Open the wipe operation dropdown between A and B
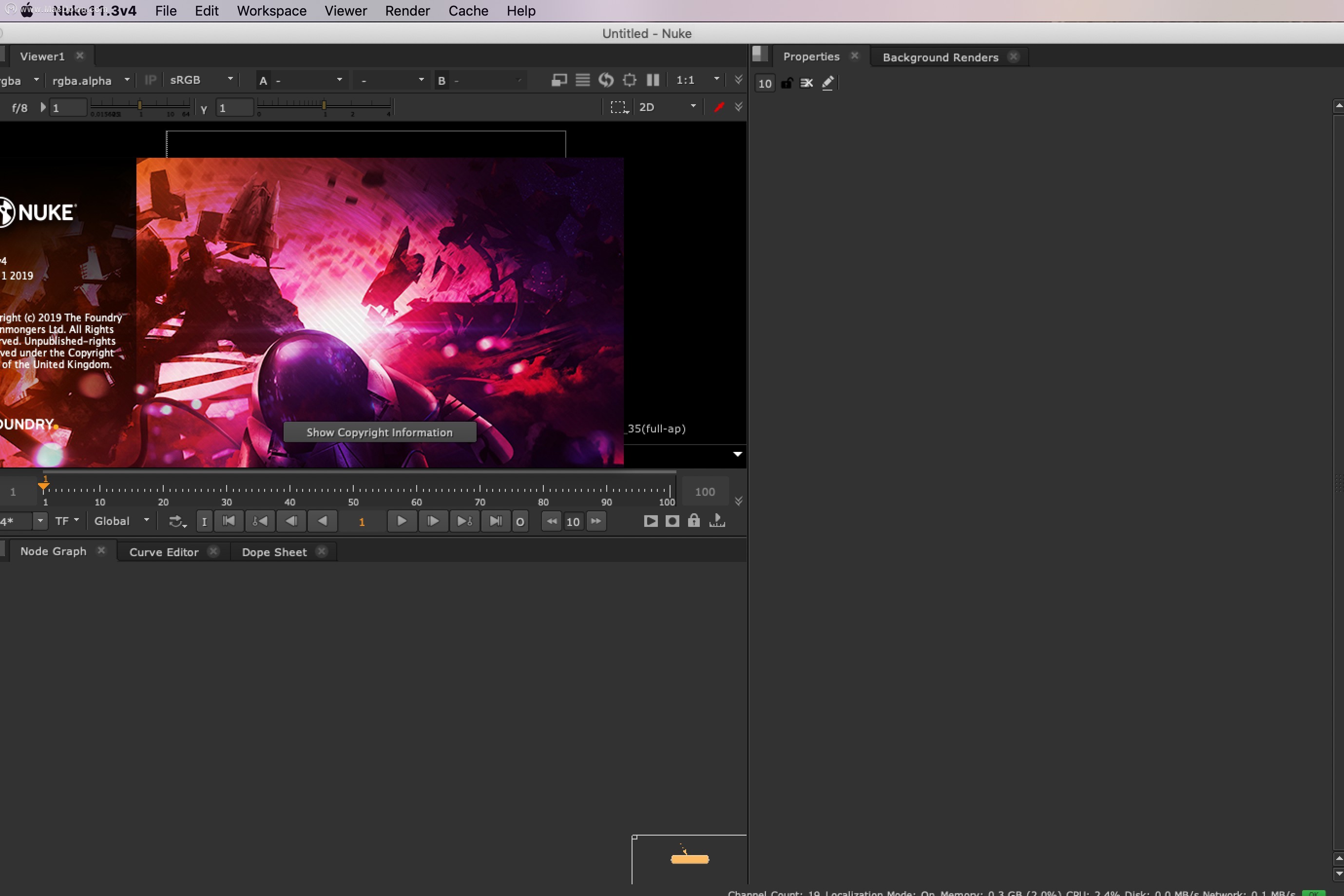Image resolution: width=1344 pixels, height=896 pixels. (392, 80)
